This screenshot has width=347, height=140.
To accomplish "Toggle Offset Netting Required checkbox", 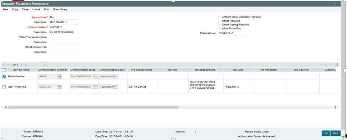I will pos(219,25).
